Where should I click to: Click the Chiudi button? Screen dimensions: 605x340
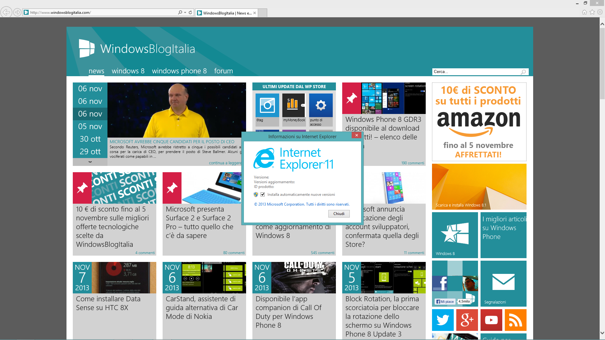[x=339, y=214]
